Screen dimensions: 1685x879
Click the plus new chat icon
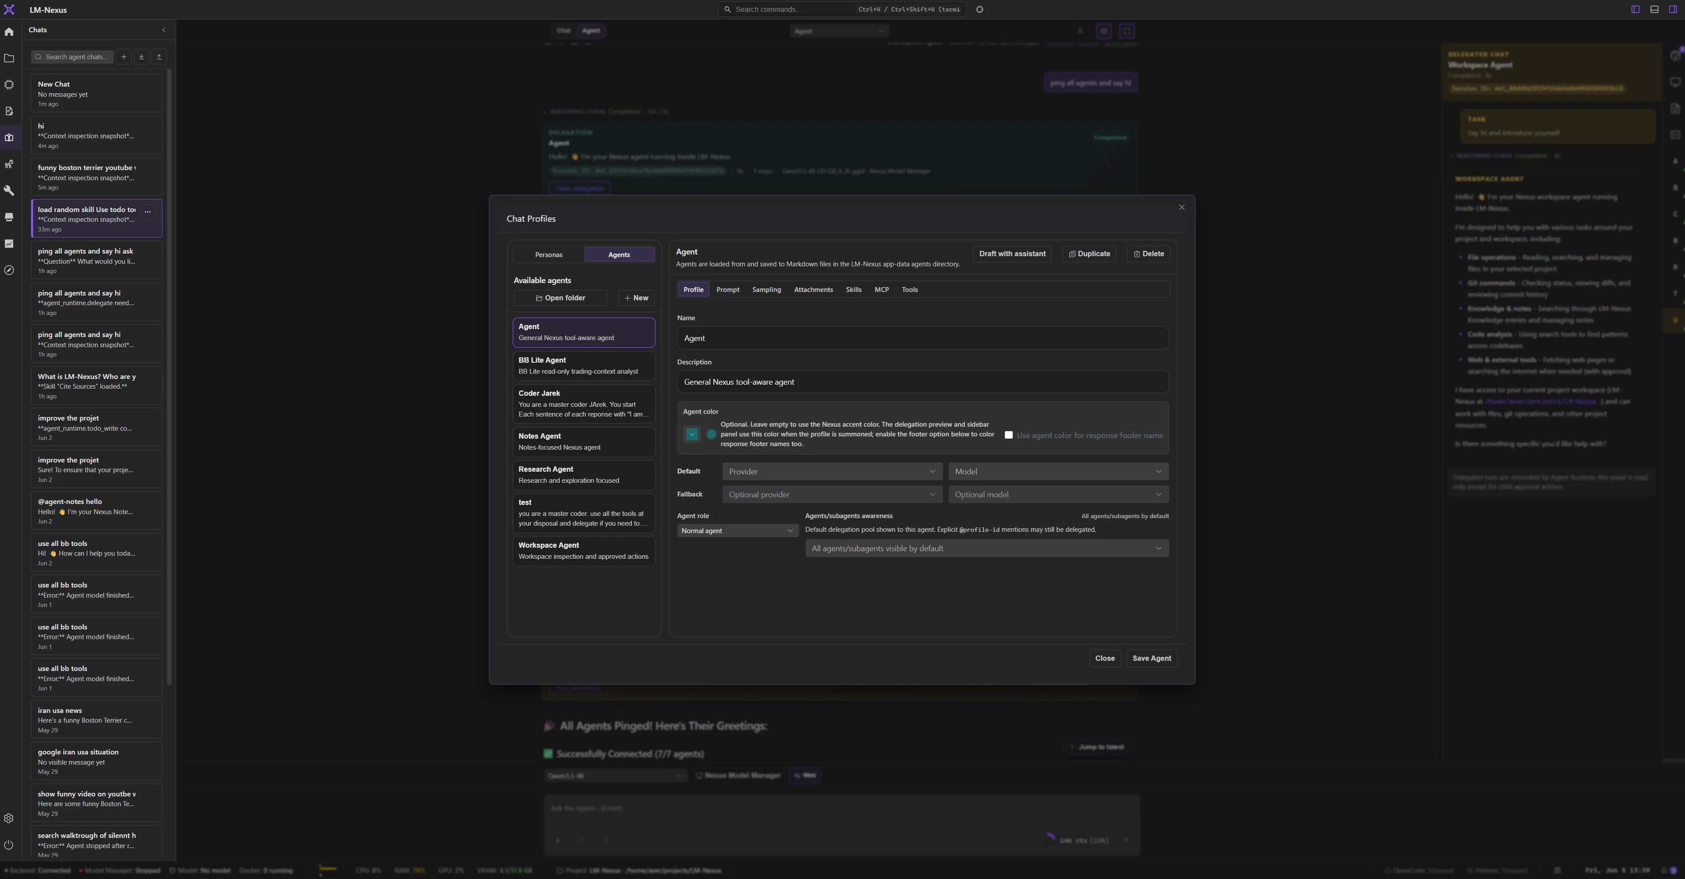coord(124,57)
